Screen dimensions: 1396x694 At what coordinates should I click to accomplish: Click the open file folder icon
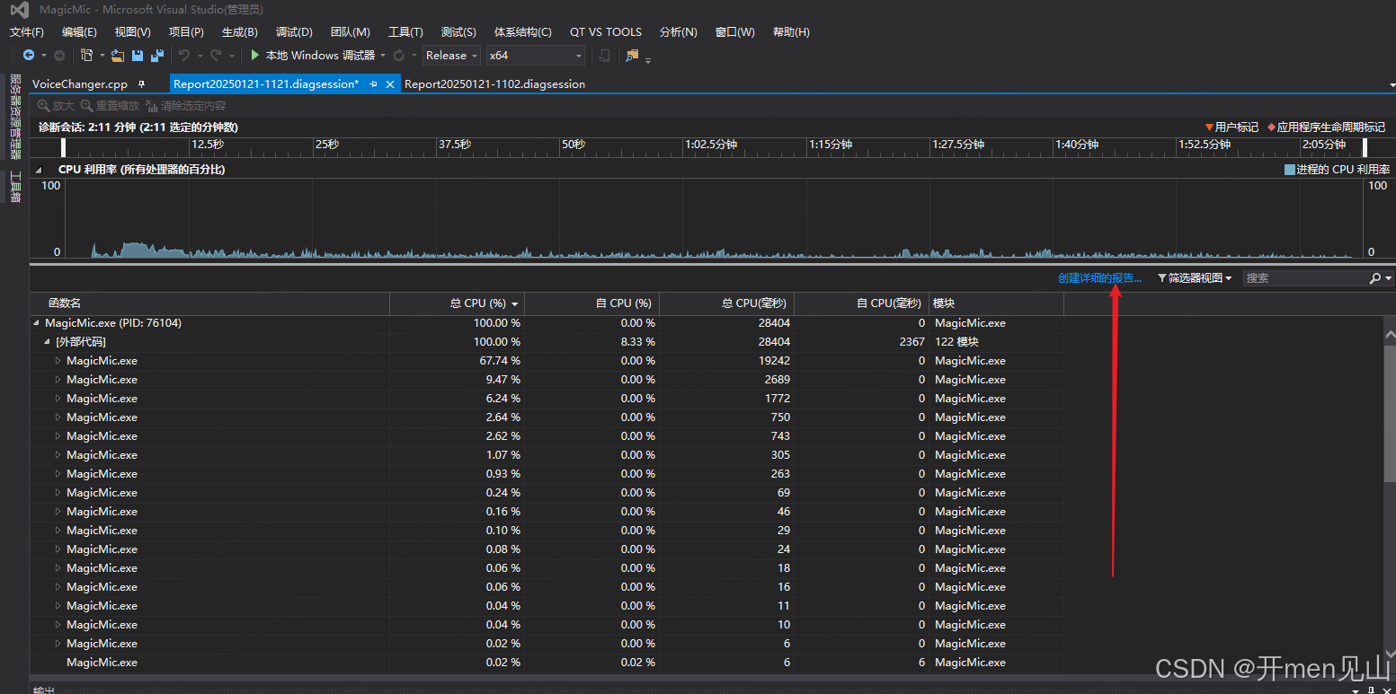click(x=118, y=56)
